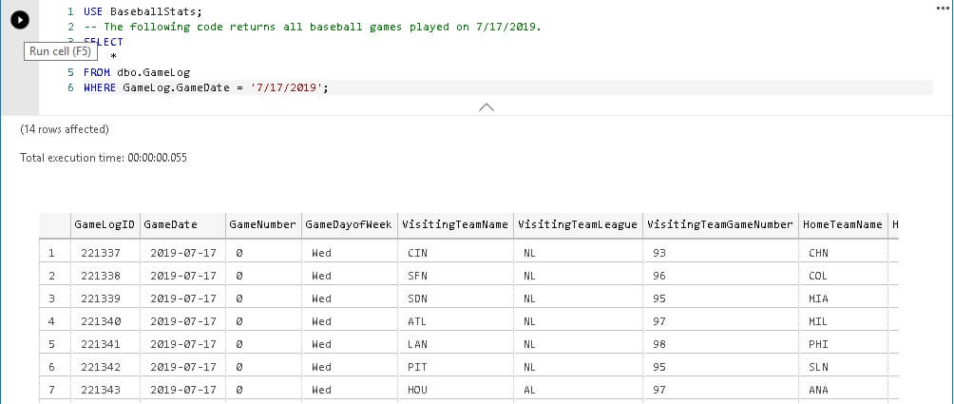The image size is (954, 404).
Task: Click cell with GameLogID 221339
Action: coord(100,298)
